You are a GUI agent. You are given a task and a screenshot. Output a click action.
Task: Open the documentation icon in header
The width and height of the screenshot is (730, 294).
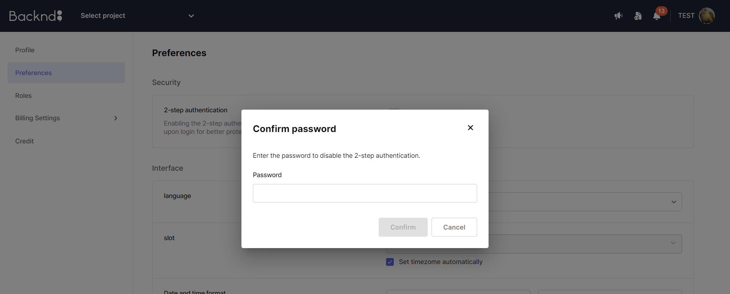[x=638, y=16]
